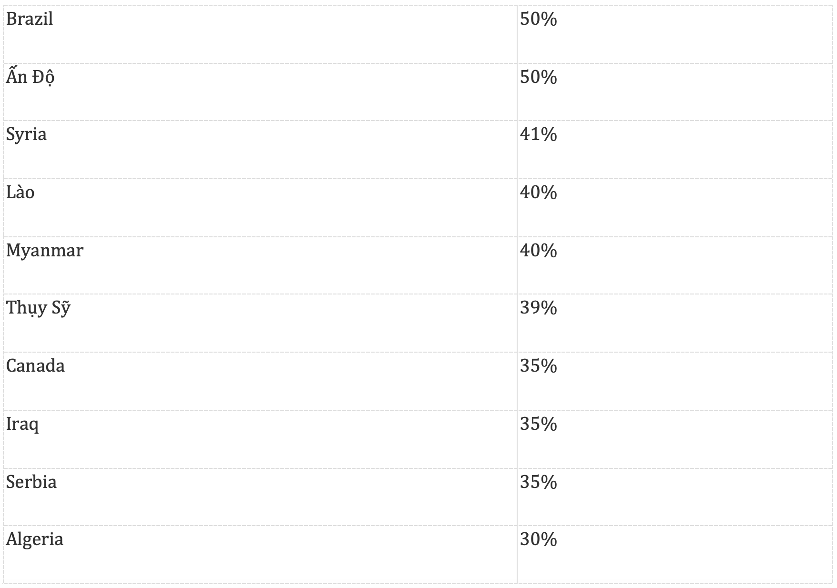837x588 pixels.
Task: Click the 40% value in Myanmar row
Action: pos(538,251)
